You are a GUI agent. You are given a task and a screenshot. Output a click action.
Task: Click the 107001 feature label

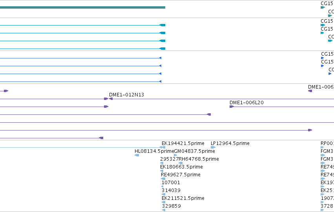click(x=171, y=183)
